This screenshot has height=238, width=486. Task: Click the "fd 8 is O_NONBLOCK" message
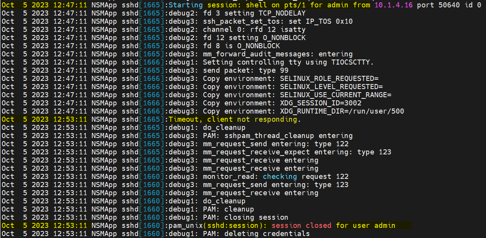coord(241,46)
